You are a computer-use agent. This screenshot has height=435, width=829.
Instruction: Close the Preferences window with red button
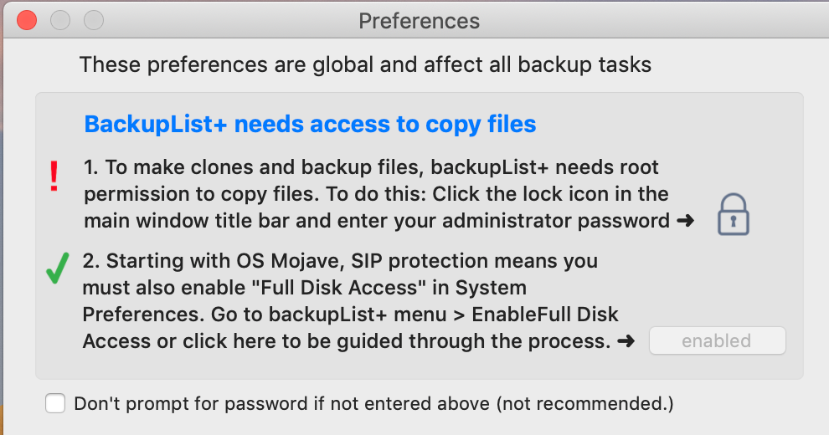[27, 20]
